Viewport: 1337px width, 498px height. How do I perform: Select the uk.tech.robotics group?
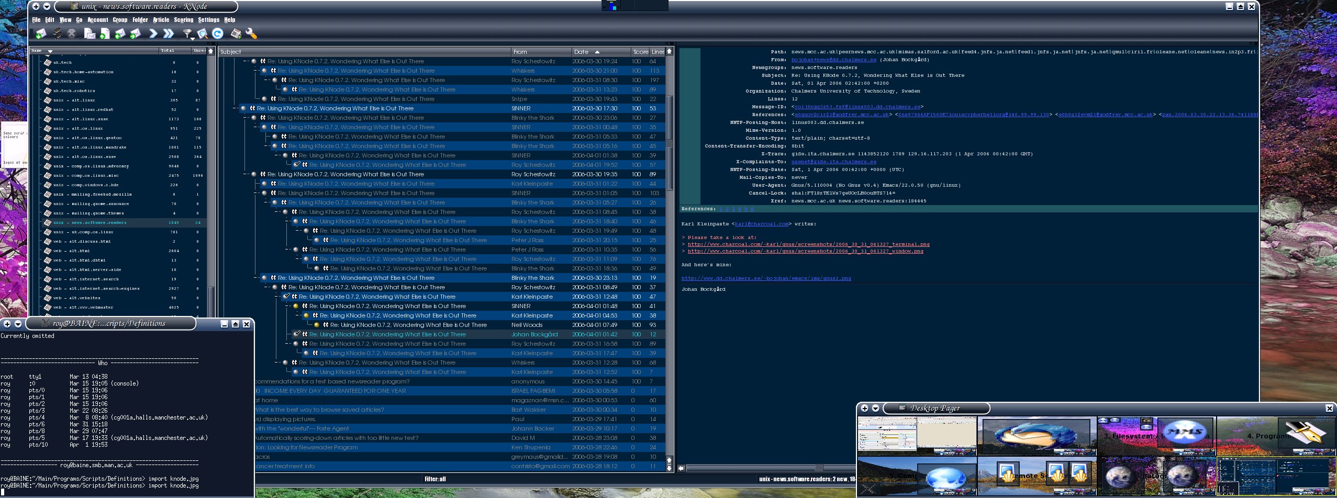click(x=118, y=90)
